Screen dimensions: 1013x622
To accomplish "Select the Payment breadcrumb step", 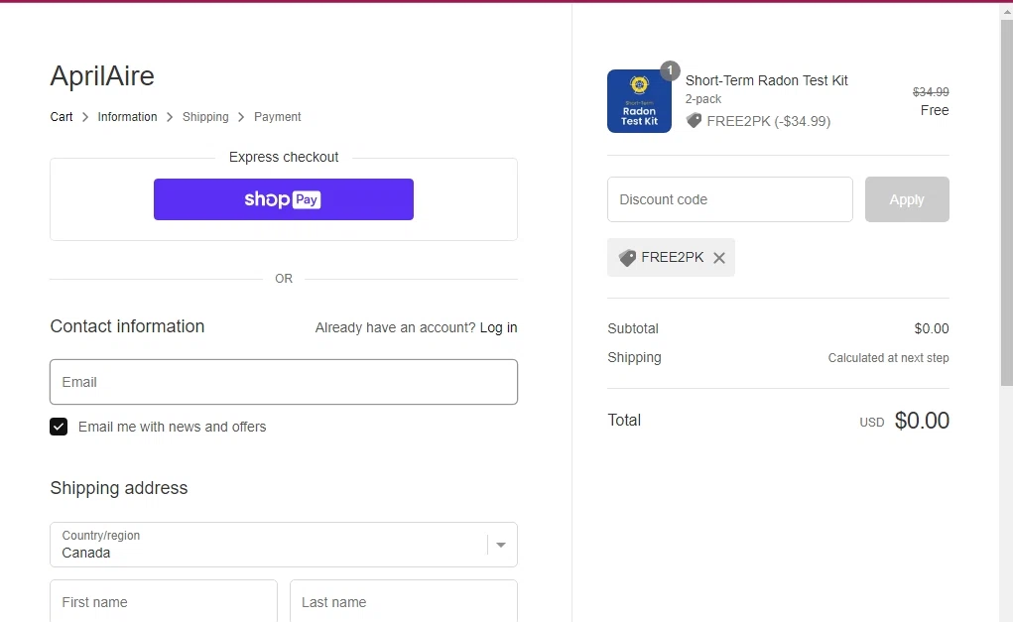I will (x=277, y=117).
